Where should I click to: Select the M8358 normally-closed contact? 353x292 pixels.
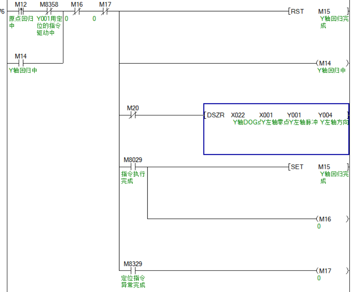click(x=49, y=11)
